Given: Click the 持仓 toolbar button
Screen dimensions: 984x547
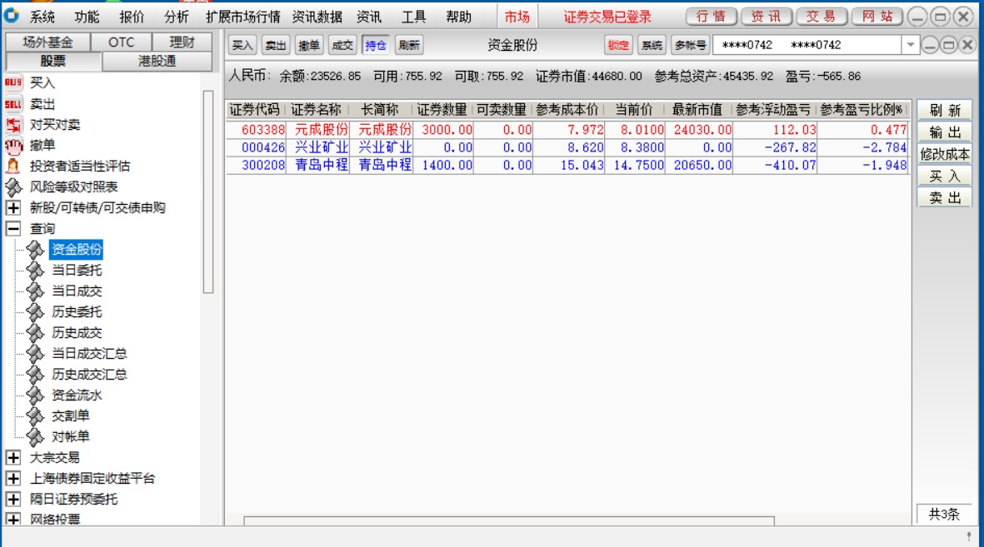Looking at the screenshot, I should point(375,45).
